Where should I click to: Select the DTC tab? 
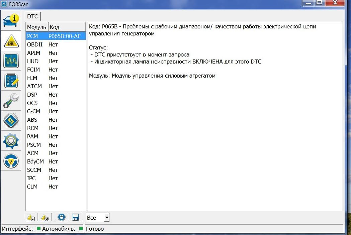pyautogui.click(x=32, y=16)
